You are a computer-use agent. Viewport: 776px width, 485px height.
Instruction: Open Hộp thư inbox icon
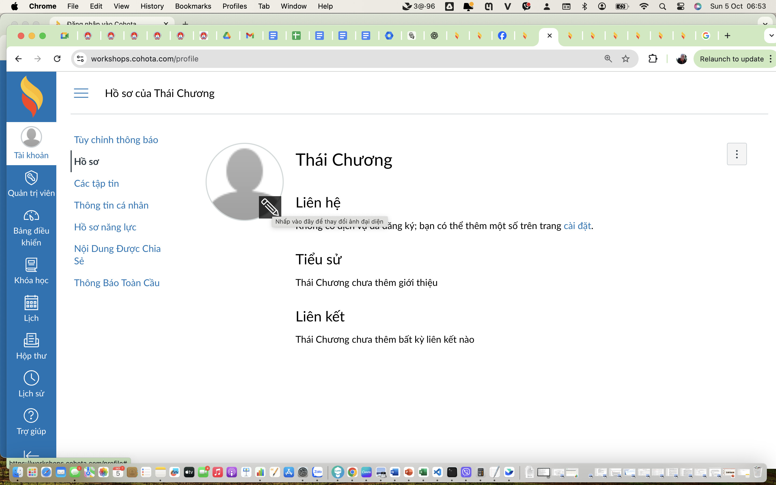[x=31, y=341]
